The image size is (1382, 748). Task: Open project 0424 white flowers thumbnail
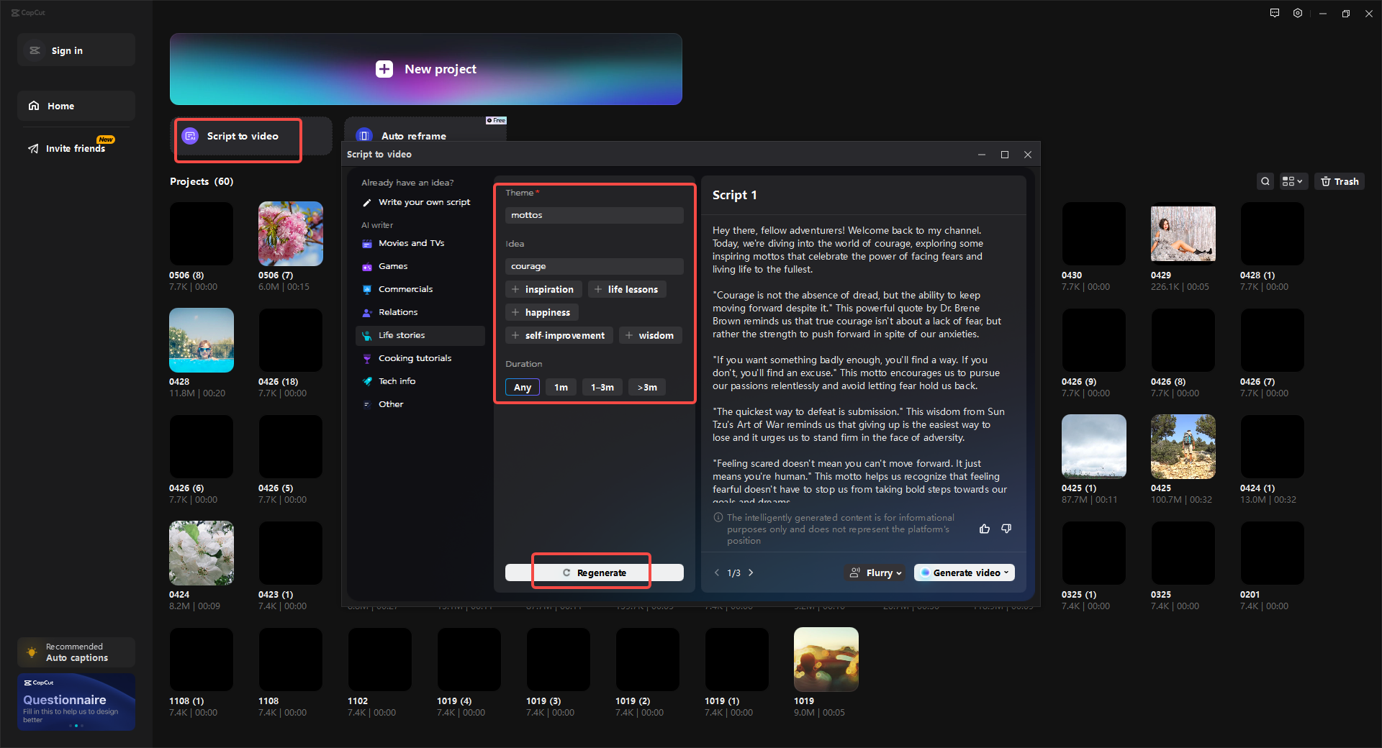(x=202, y=553)
